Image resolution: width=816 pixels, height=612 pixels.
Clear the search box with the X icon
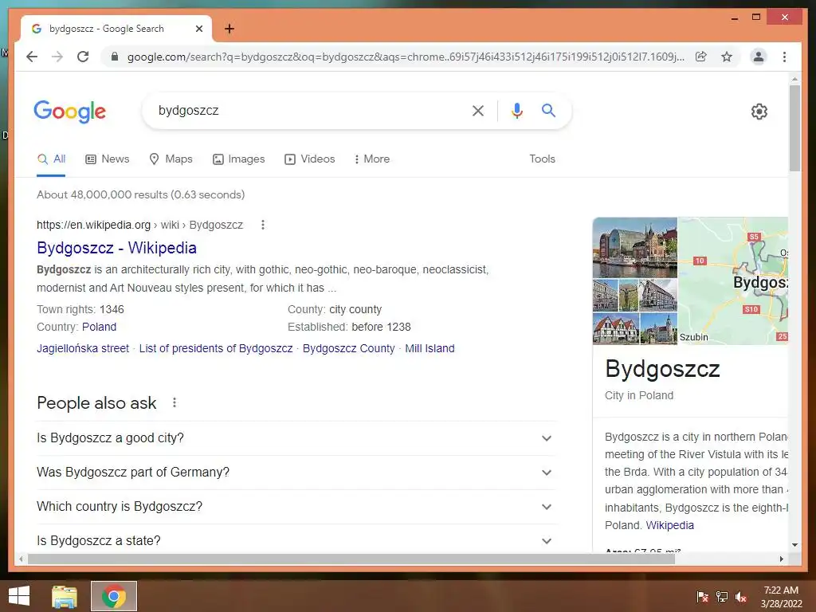[478, 110]
